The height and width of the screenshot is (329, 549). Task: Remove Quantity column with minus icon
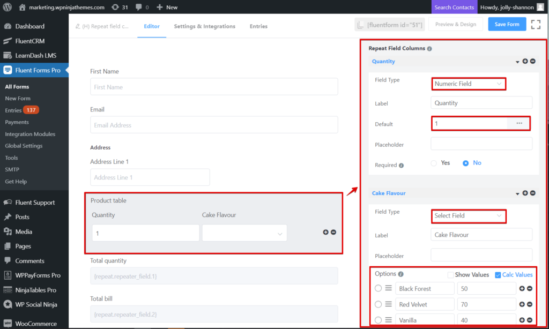[x=532, y=61]
